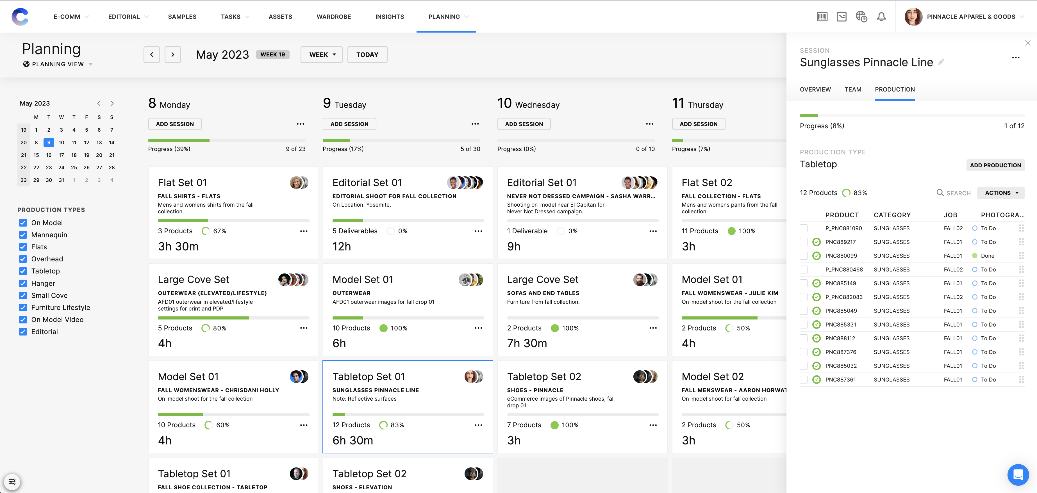
Task: Click drag handle for PNC880099 row
Action: (x=1021, y=255)
